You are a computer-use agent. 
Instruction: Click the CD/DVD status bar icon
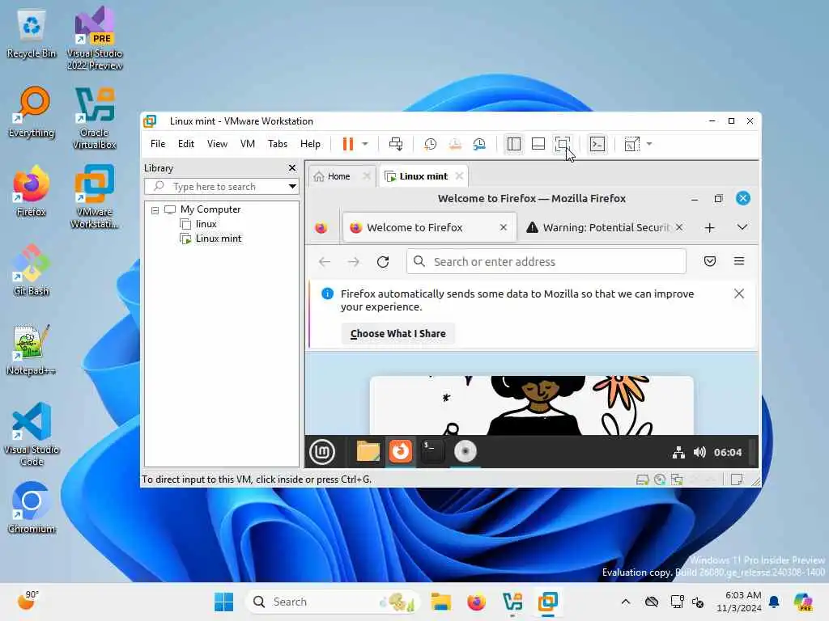[660, 479]
